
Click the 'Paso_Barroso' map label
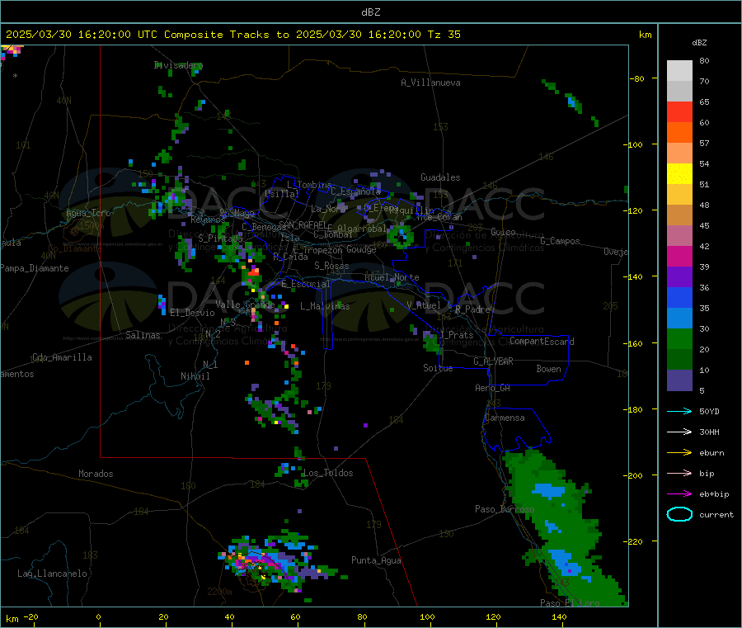tap(505, 509)
